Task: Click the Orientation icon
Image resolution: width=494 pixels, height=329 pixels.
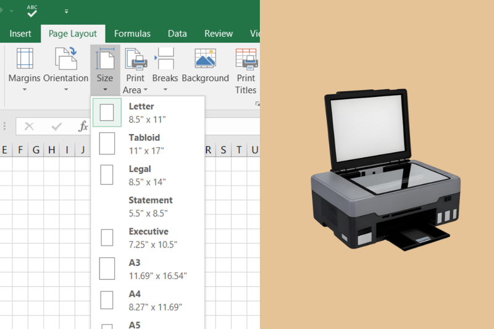Action: tap(66, 58)
